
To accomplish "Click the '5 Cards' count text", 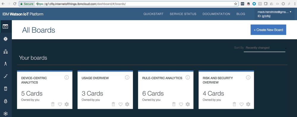I will coord(32,94).
